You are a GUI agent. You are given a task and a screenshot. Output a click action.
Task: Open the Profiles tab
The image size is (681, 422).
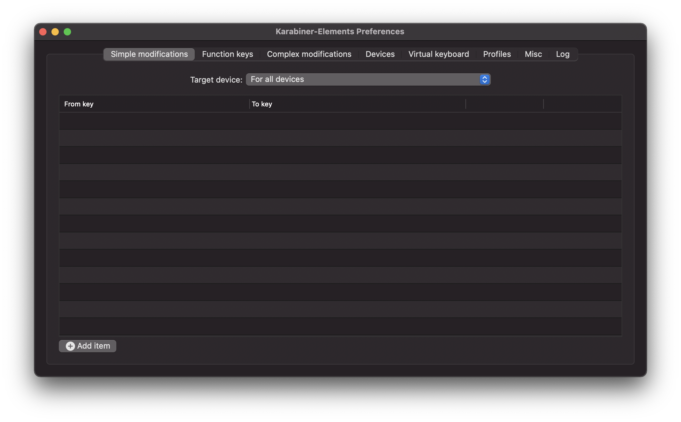coord(497,54)
